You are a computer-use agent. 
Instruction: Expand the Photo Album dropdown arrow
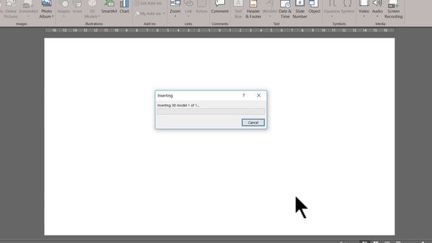pos(53,16)
